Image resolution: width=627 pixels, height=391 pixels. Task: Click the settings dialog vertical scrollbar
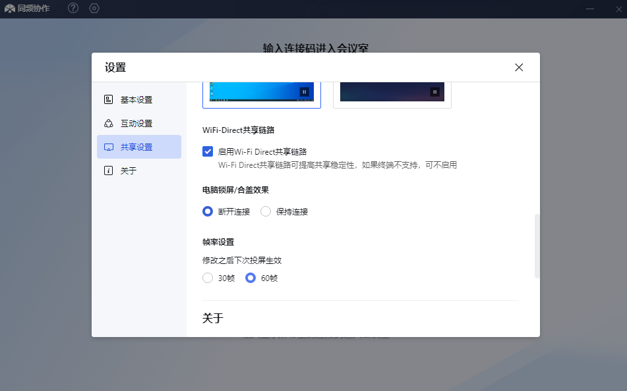[537, 246]
